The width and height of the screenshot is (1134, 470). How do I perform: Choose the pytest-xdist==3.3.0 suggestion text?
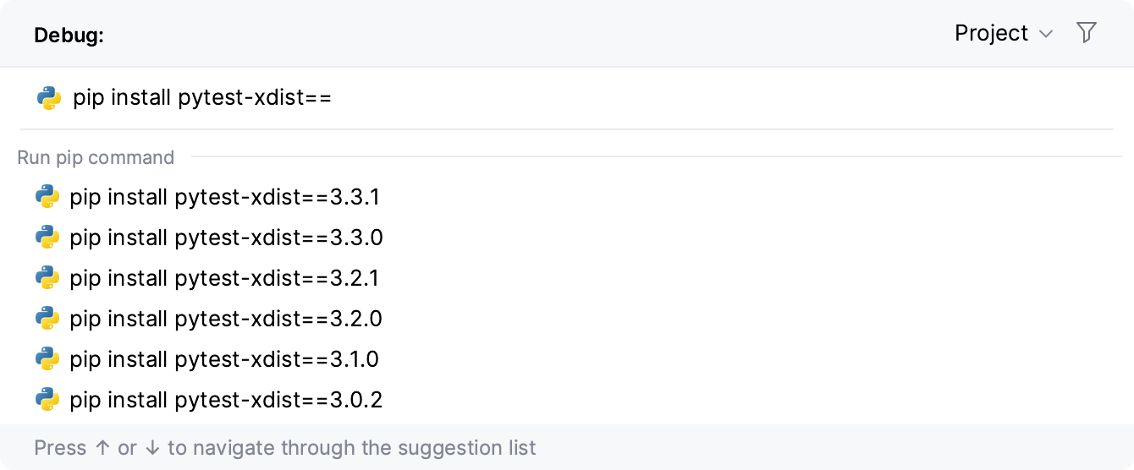pyautogui.click(x=226, y=238)
